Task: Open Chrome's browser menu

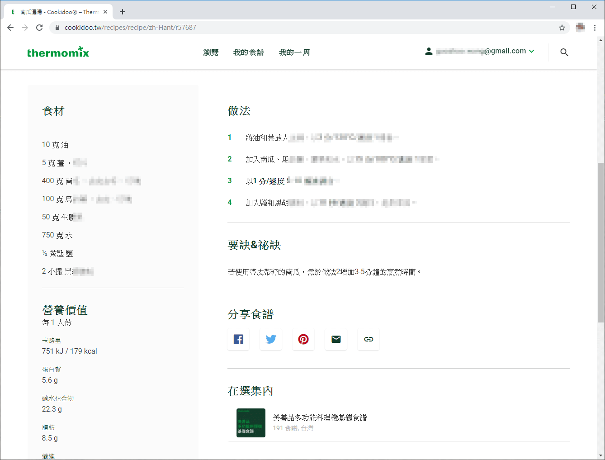Action: click(595, 28)
